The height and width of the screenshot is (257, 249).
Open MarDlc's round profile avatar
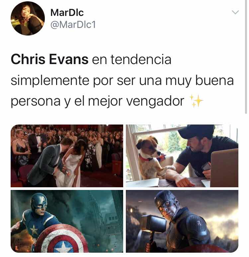pyautogui.click(x=28, y=18)
